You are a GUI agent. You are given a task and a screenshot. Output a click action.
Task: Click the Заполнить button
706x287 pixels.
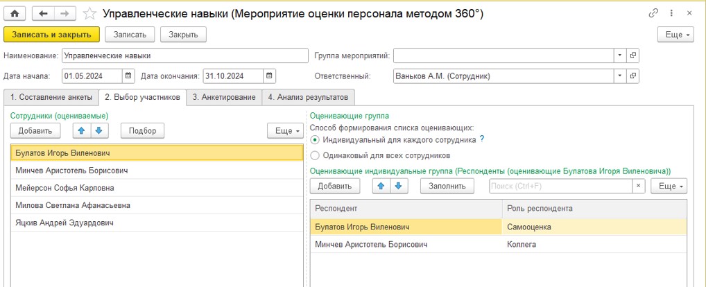pyautogui.click(x=447, y=186)
